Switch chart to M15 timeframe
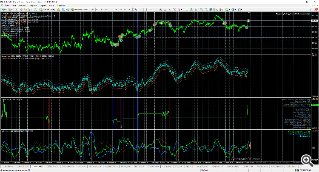 pyautogui.click(x=102, y=9)
